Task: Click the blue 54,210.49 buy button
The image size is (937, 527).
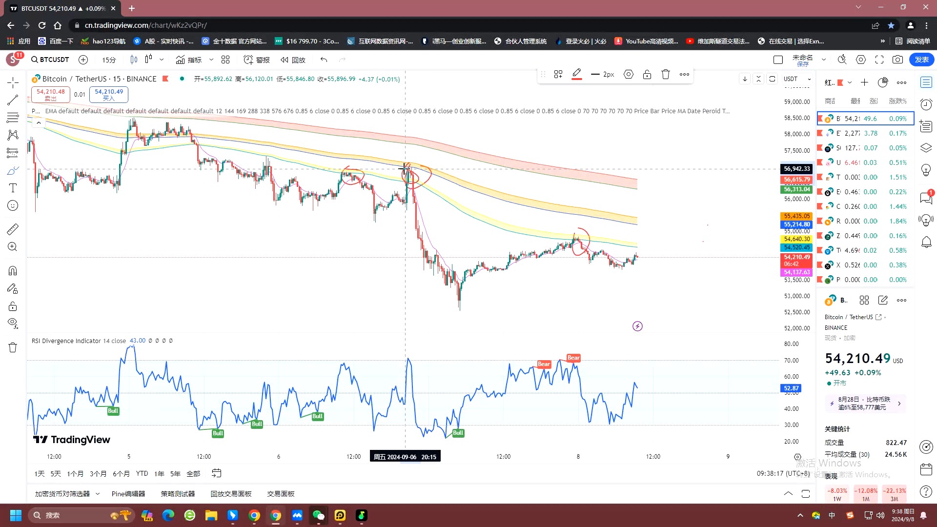Action: pos(109,94)
